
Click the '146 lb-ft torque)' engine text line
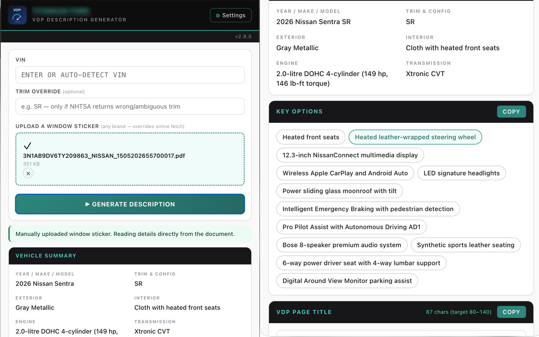pyautogui.click(x=303, y=83)
